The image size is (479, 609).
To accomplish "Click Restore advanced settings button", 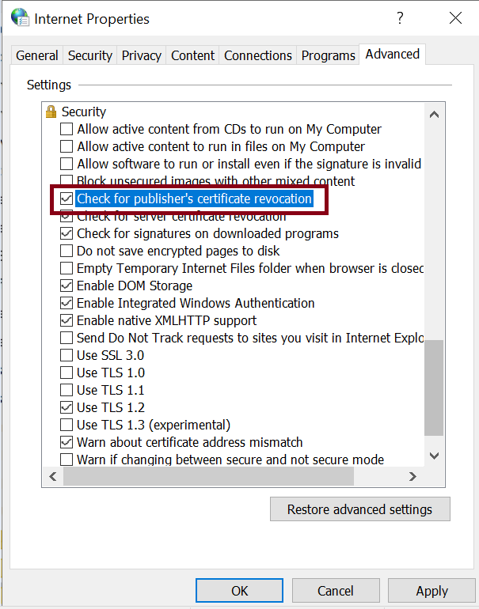I will (359, 509).
